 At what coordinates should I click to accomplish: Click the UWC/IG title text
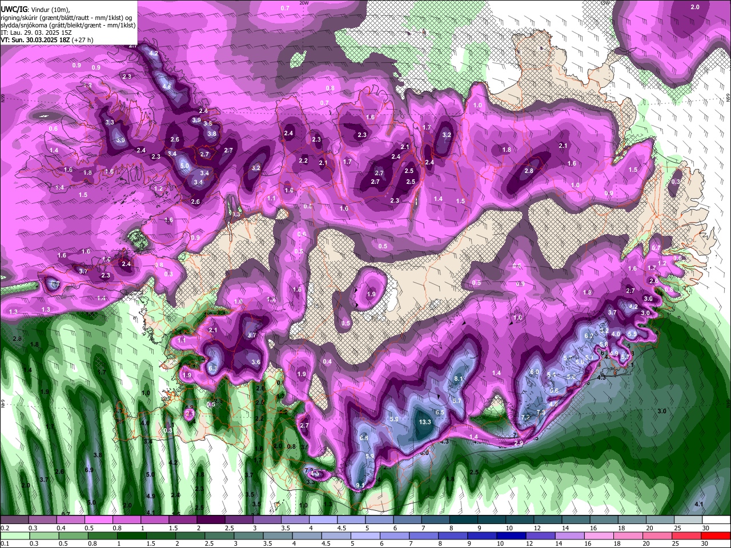[13, 10]
